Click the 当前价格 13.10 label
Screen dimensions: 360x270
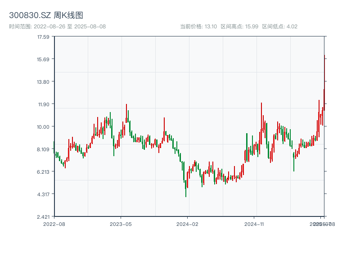click(198, 27)
